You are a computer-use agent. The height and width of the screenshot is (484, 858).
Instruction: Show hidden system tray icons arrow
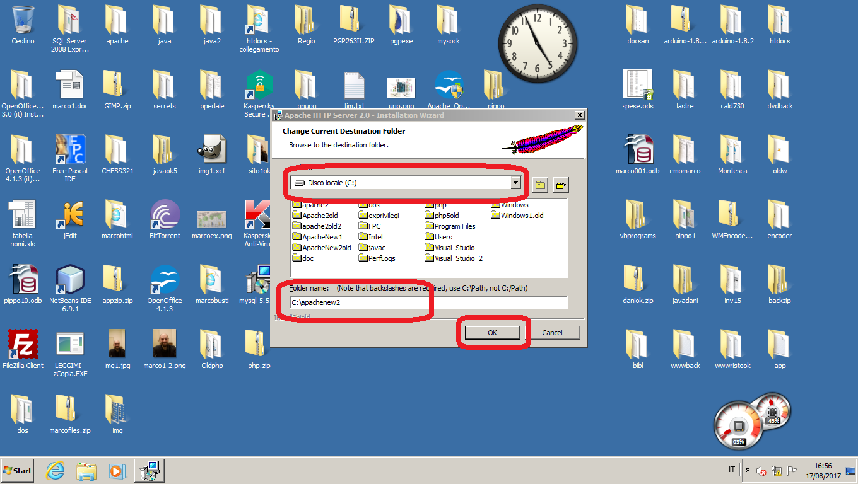(748, 470)
